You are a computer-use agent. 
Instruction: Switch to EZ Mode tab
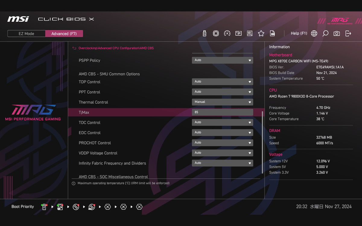click(27, 34)
